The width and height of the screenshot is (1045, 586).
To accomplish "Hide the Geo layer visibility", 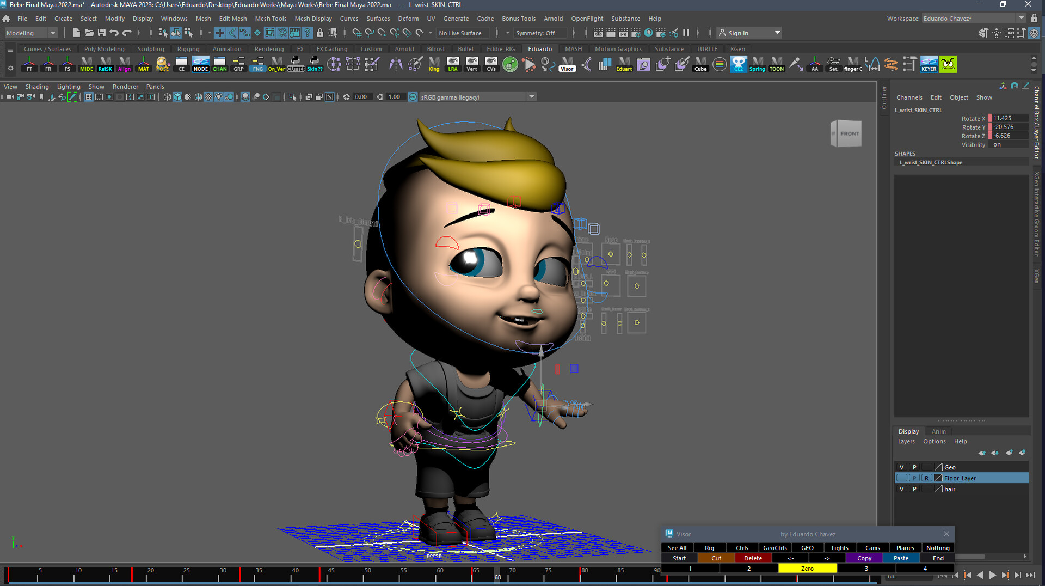I will (901, 467).
